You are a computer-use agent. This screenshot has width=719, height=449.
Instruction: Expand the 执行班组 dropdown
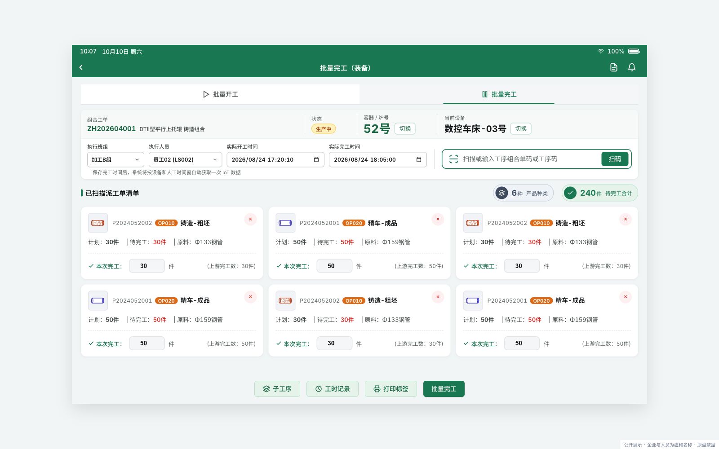115,159
